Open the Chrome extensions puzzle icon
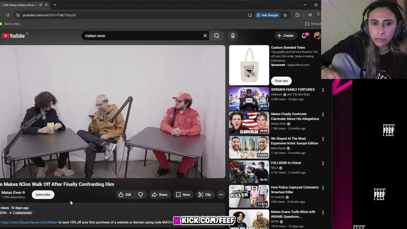The image size is (407, 229). (297, 15)
